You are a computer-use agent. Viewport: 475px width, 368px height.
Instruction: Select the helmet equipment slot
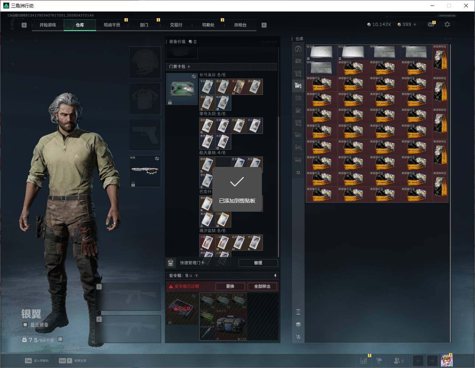pyautogui.click(x=145, y=62)
